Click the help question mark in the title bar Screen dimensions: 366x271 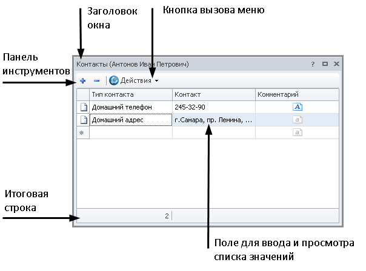313,64
